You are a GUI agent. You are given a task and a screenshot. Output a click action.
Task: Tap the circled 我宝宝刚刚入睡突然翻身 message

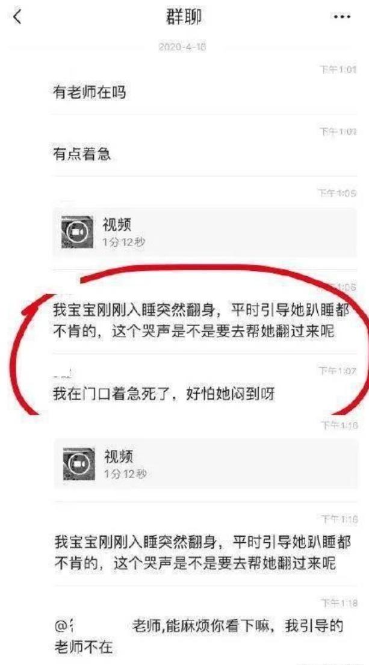[x=201, y=321]
